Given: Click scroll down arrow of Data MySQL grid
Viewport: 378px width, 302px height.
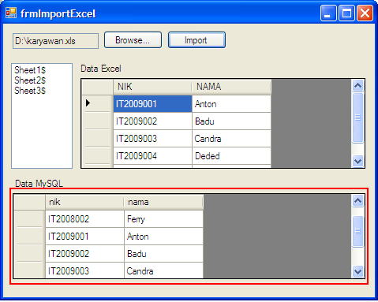Looking at the screenshot, I should 357,271.
